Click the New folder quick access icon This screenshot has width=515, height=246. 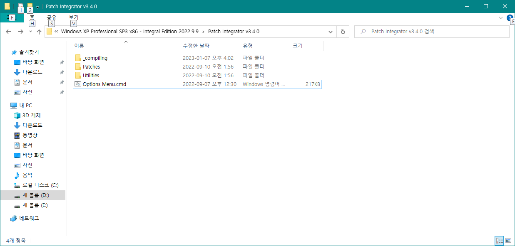point(30,7)
